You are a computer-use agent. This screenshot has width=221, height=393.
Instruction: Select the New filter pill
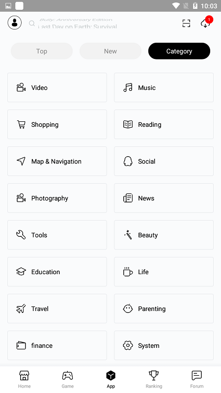[110, 51]
